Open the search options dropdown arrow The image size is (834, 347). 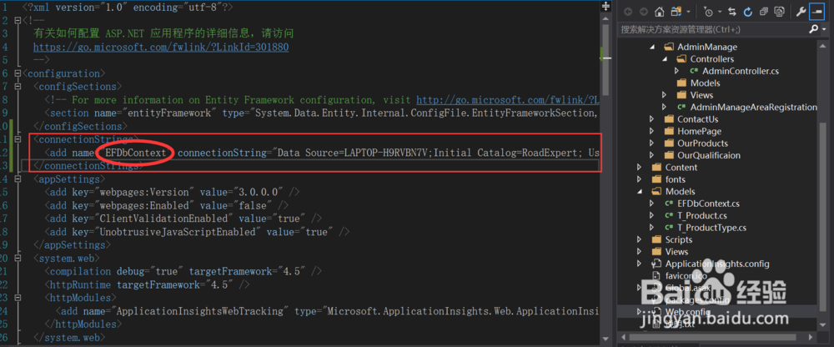point(822,29)
